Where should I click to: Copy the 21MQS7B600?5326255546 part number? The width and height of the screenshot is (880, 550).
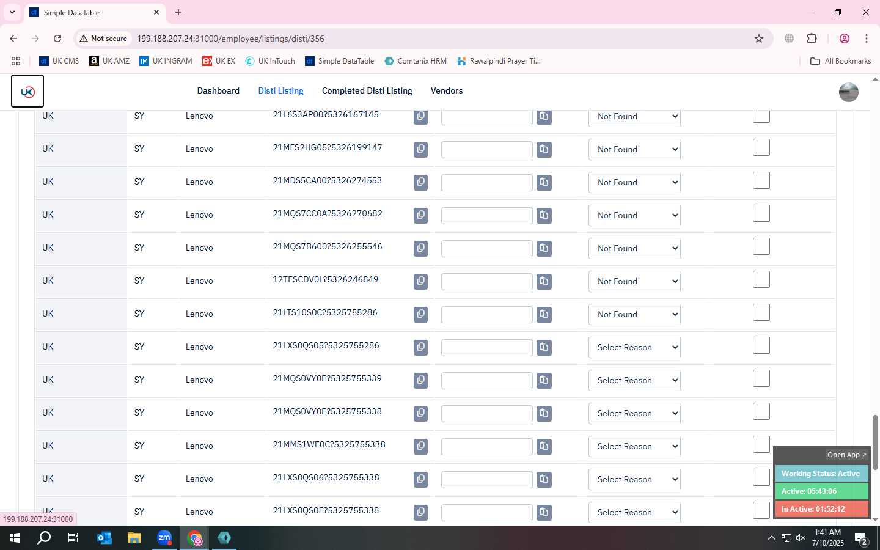pyautogui.click(x=420, y=248)
